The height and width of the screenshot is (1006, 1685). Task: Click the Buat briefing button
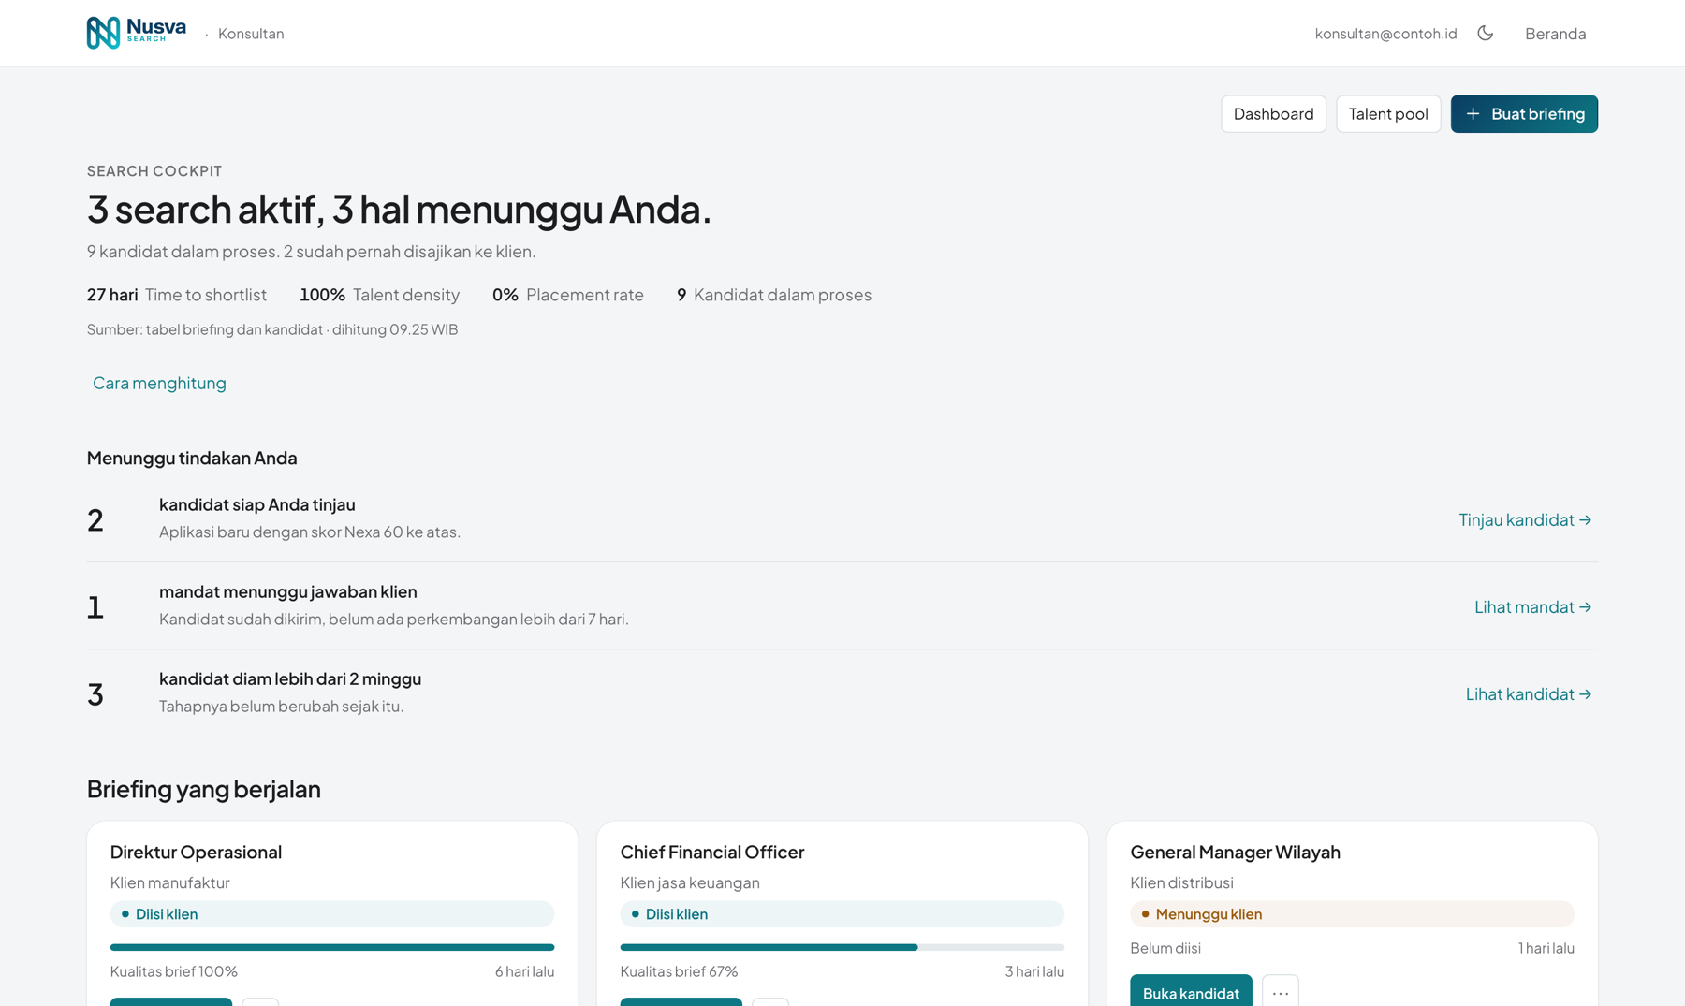point(1524,114)
